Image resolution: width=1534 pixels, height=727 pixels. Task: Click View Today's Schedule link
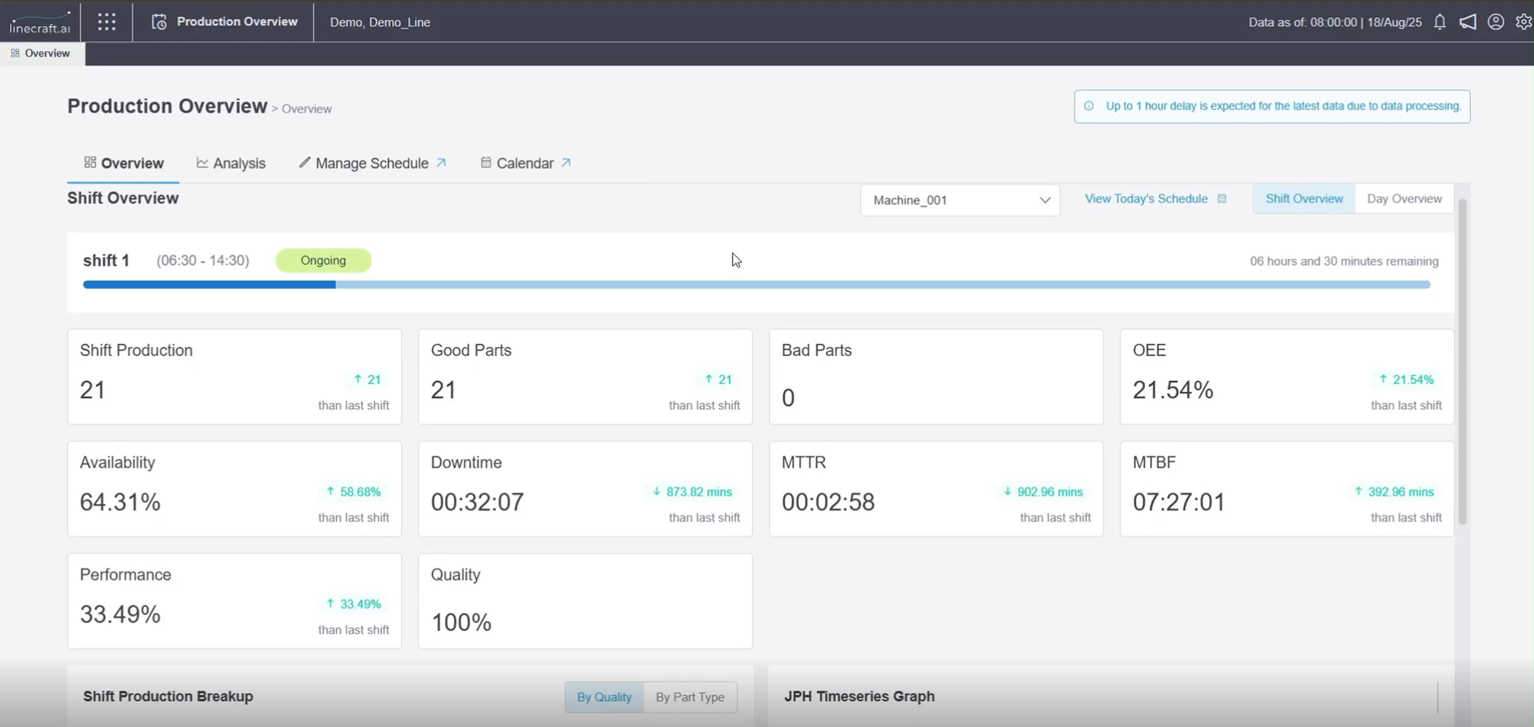pos(1146,199)
